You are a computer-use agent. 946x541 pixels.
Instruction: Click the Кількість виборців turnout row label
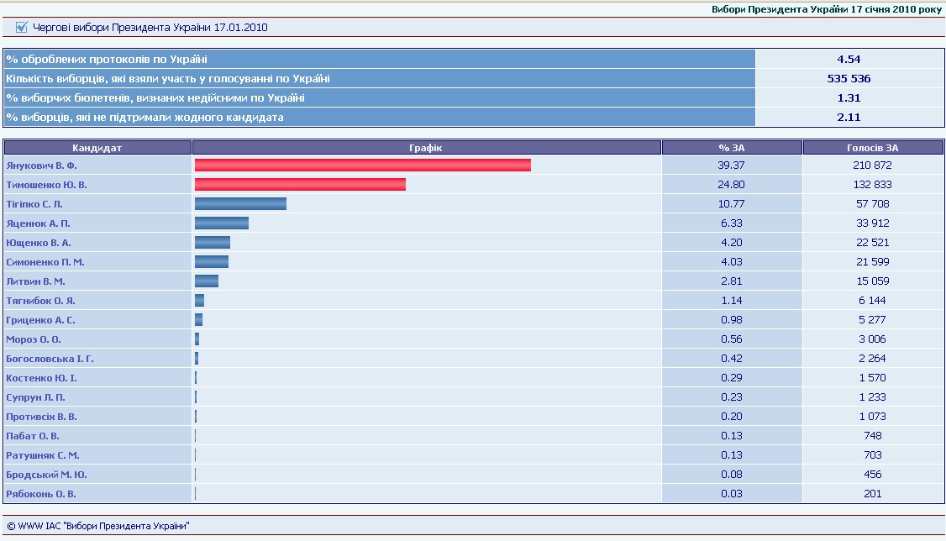point(167,79)
